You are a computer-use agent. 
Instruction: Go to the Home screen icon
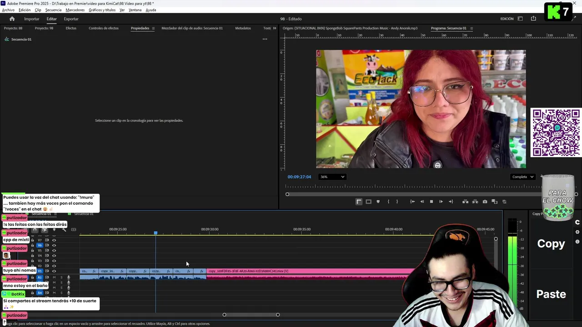[12, 19]
